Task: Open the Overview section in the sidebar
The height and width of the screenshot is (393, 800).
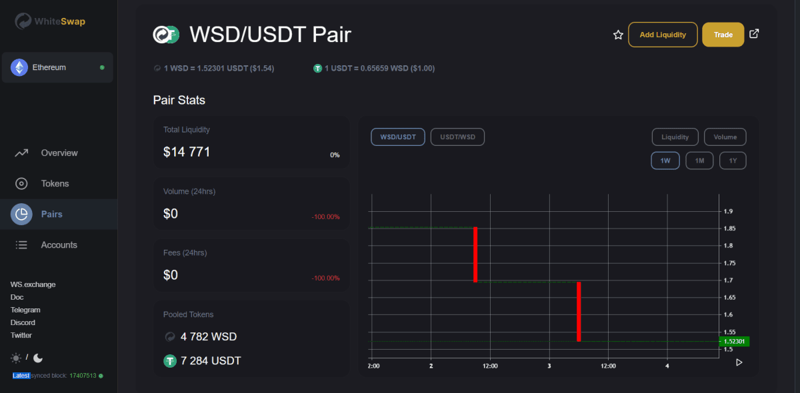Action: click(x=21, y=153)
